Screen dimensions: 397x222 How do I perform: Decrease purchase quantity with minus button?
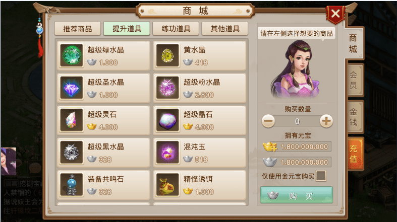click(x=268, y=121)
